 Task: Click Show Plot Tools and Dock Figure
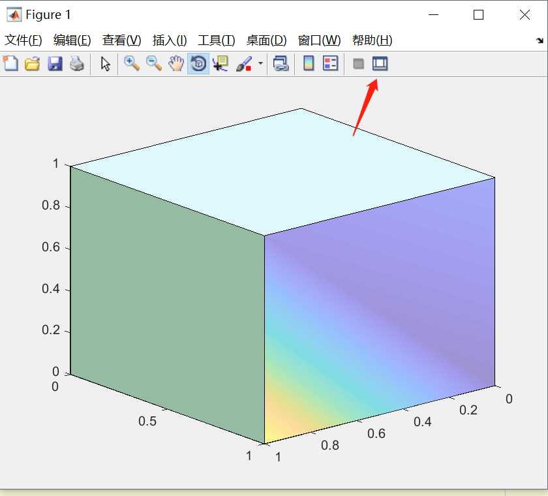(x=380, y=64)
